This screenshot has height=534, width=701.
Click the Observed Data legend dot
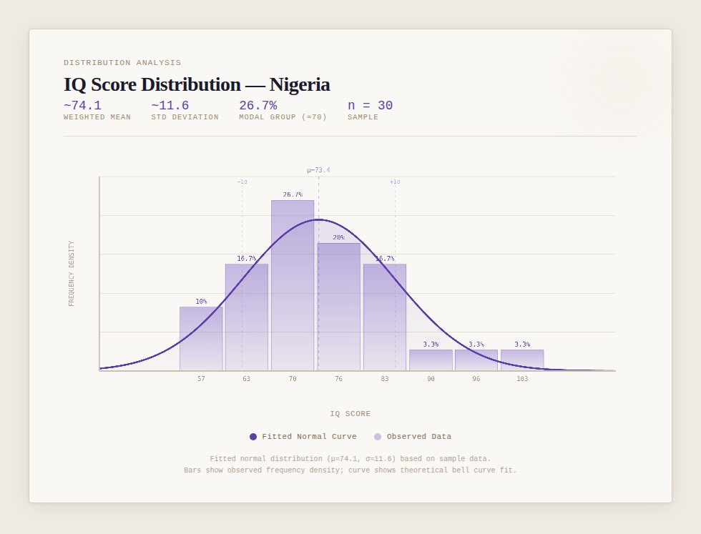[378, 437]
